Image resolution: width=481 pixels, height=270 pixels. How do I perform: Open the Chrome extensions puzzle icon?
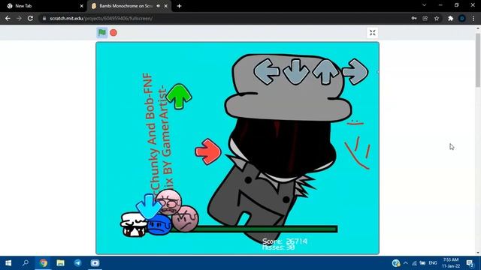(x=450, y=18)
